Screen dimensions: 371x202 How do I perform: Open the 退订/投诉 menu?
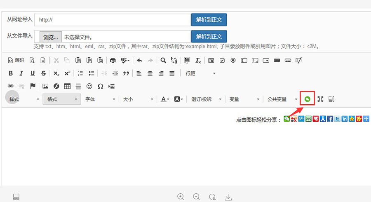click(206, 99)
